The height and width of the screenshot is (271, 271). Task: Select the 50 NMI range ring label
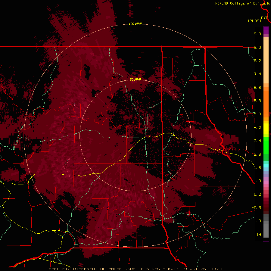click(x=135, y=79)
